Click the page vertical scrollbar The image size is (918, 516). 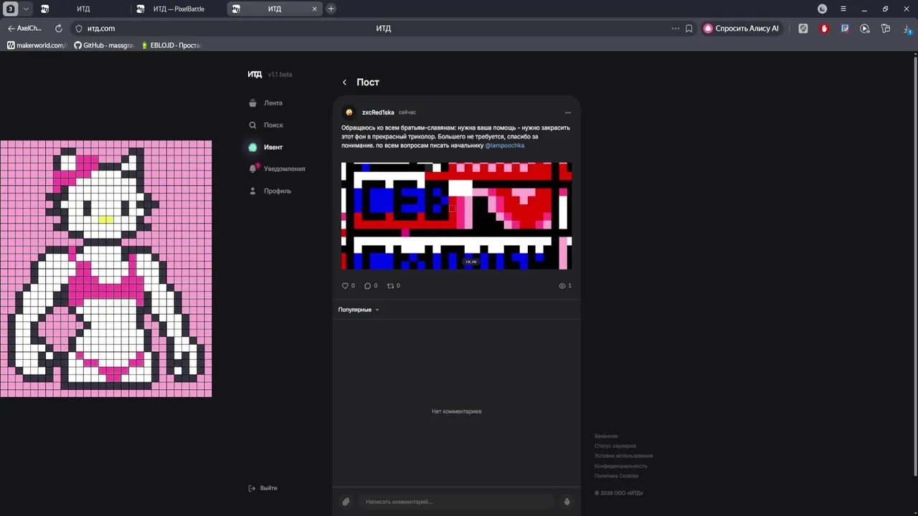(x=915, y=265)
